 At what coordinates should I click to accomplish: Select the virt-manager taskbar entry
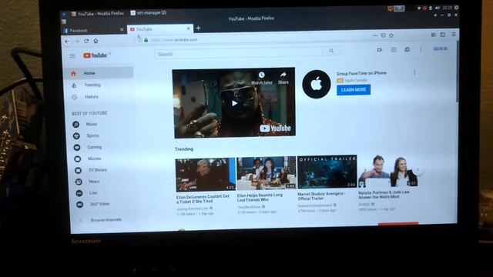tap(149, 12)
